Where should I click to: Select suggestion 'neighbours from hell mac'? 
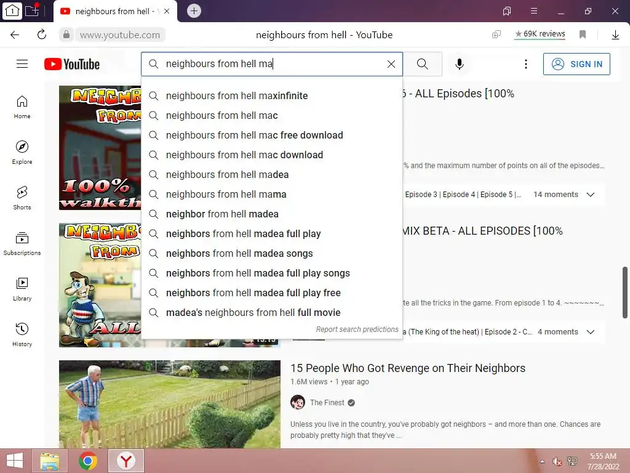[x=272, y=115]
